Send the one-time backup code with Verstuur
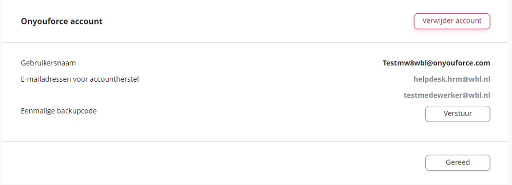The height and width of the screenshot is (185, 512). [458, 114]
